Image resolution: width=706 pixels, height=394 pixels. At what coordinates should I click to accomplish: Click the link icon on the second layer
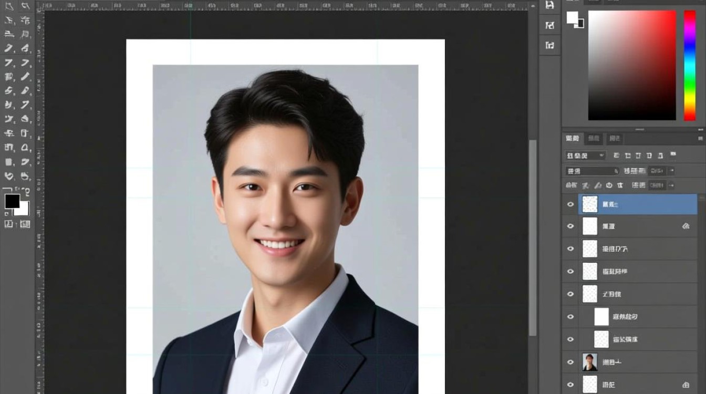685,226
